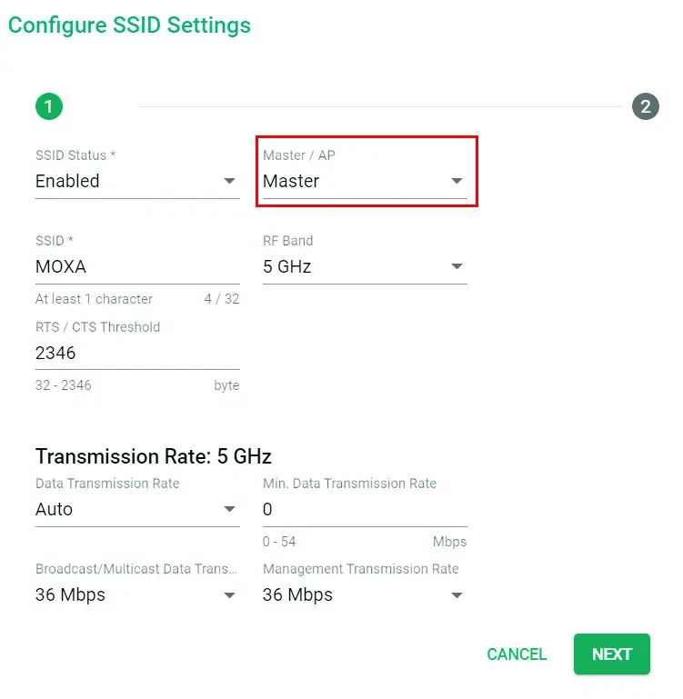683x699 pixels.
Task: Expand the Master / AP dropdown
Action: click(355, 181)
